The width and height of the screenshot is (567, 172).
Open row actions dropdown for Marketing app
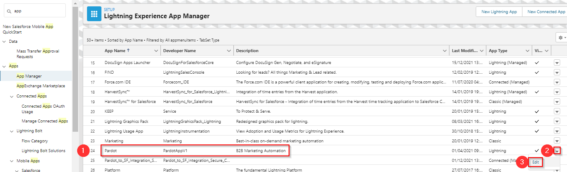557,141
